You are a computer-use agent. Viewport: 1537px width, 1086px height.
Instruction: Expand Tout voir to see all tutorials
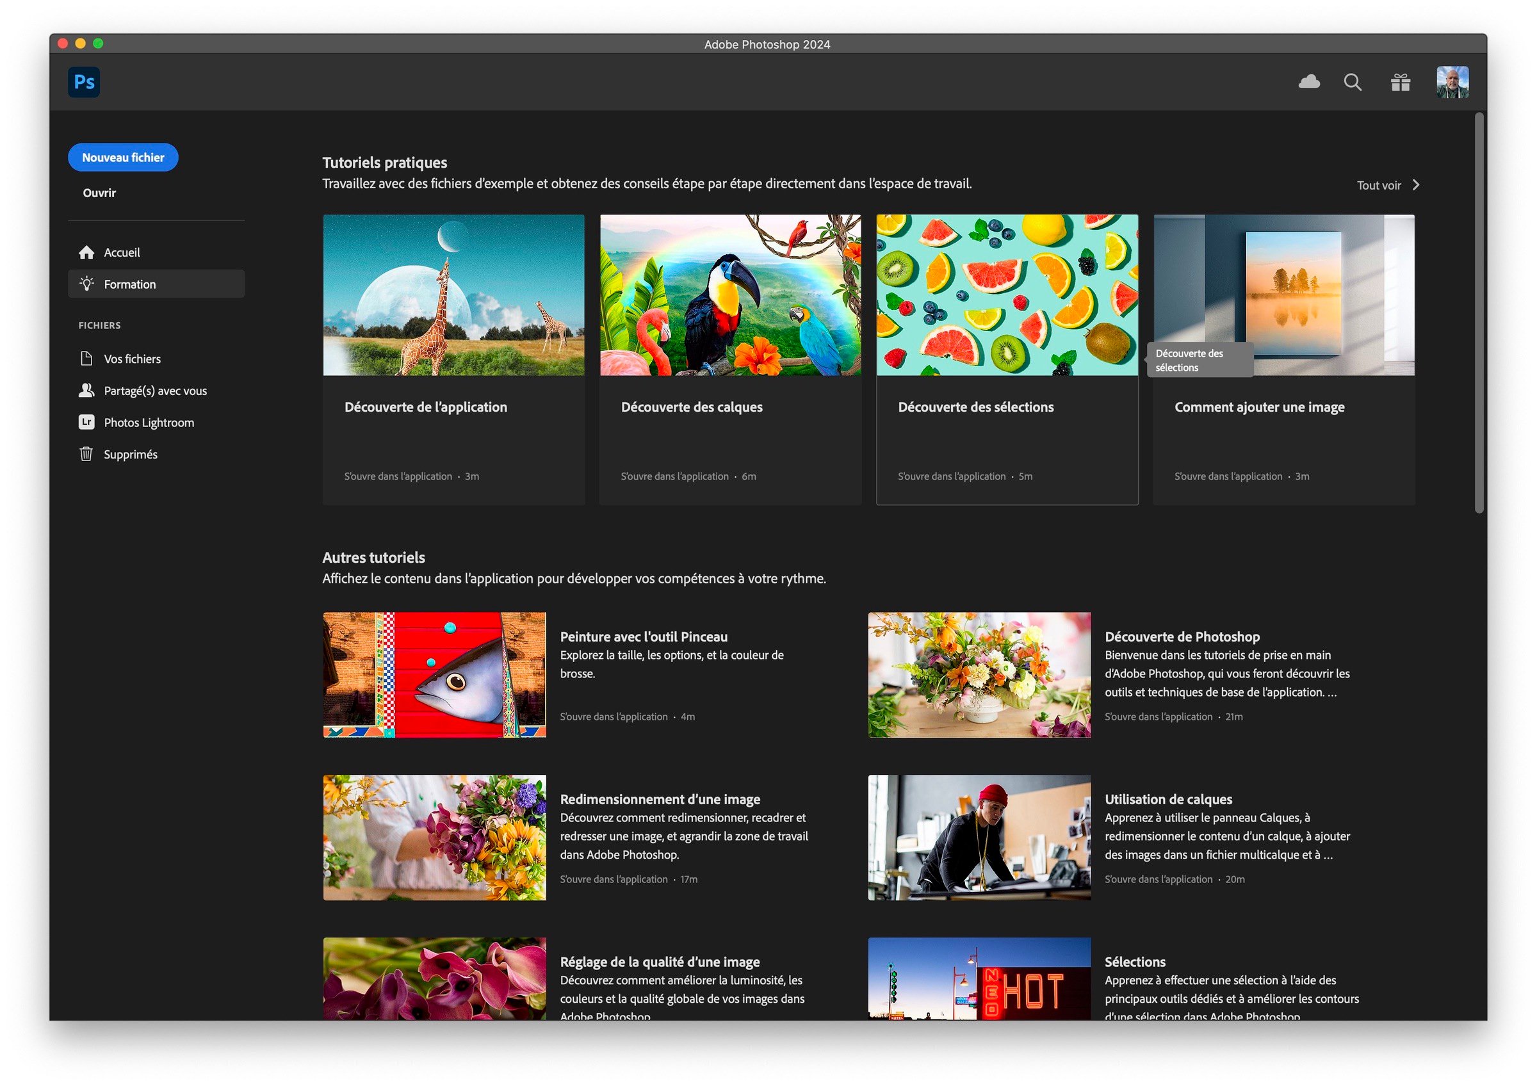tap(1379, 184)
